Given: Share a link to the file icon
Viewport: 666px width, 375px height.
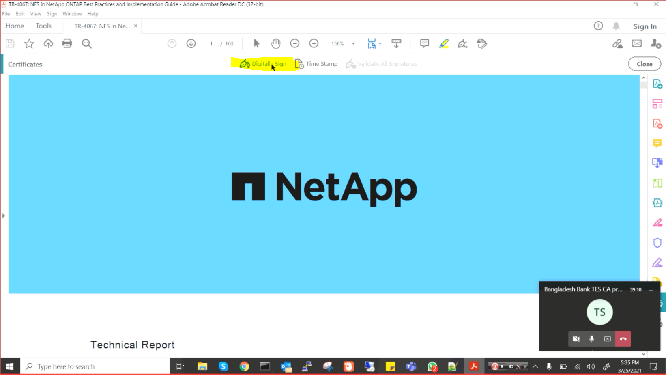Looking at the screenshot, I should (x=618, y=43).
